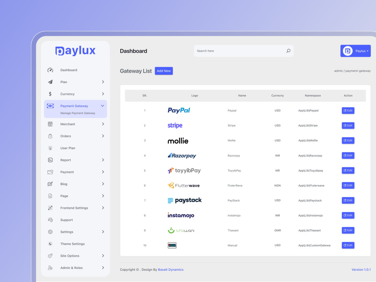Screen dimensions: 376x282
Task: Click the Dashboard speedometer icon in sidebar
Action: (50, 70)
